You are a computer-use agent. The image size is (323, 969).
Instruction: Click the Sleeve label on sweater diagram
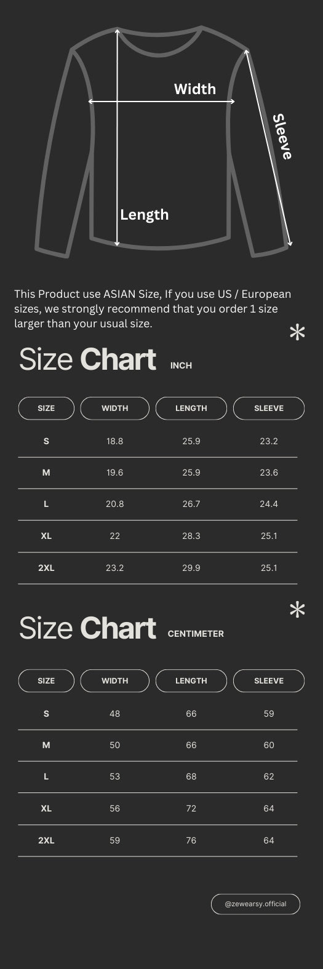[282, 137]
